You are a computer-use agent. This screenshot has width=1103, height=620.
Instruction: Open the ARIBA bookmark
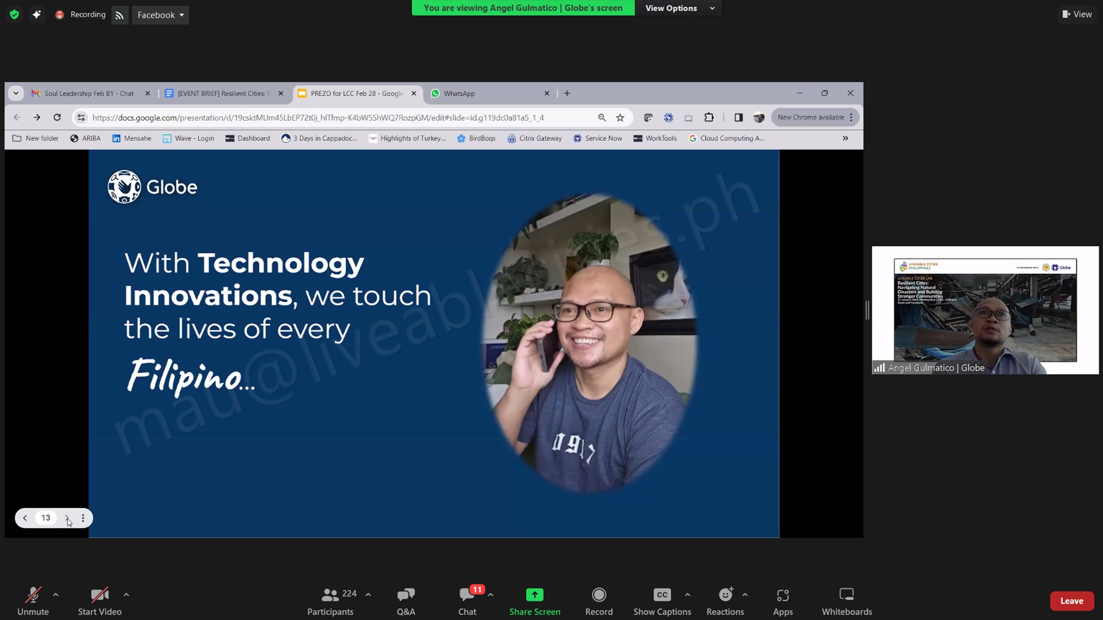pos(85,138)
